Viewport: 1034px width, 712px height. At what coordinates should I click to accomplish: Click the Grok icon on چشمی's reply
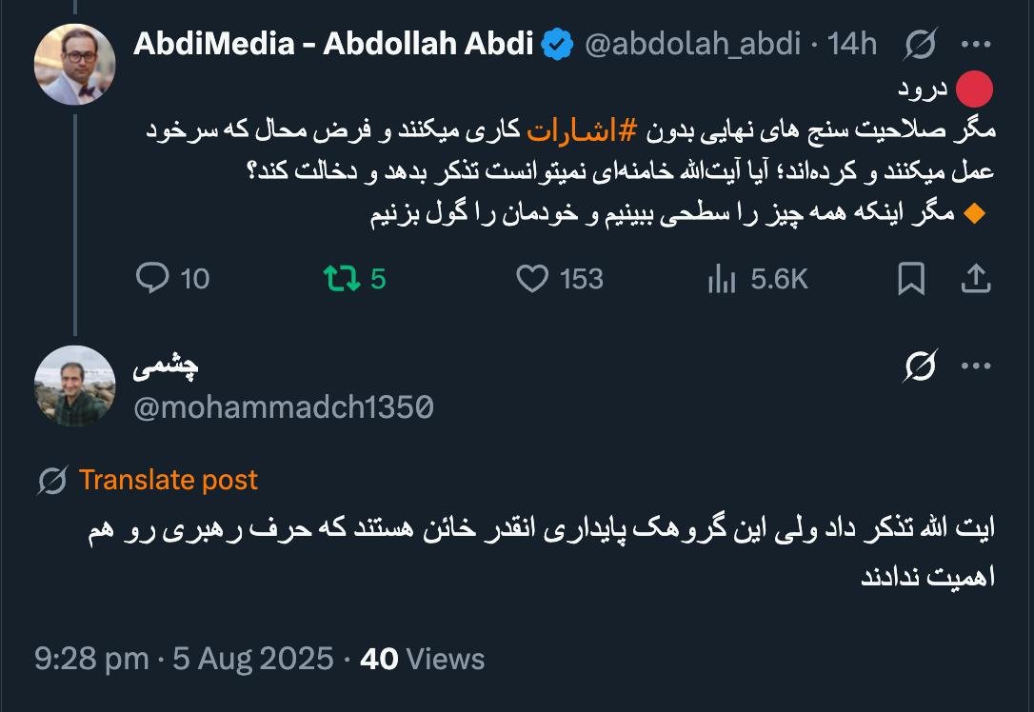921,366
